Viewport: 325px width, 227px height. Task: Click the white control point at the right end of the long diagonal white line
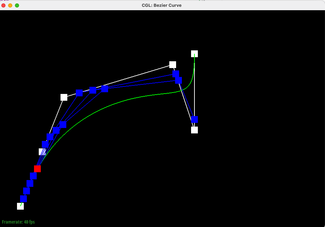point(173,65)
